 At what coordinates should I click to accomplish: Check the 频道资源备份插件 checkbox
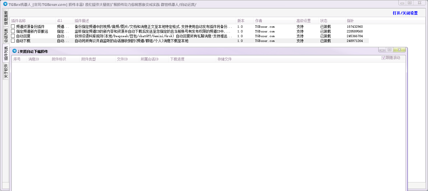[13, 27]
